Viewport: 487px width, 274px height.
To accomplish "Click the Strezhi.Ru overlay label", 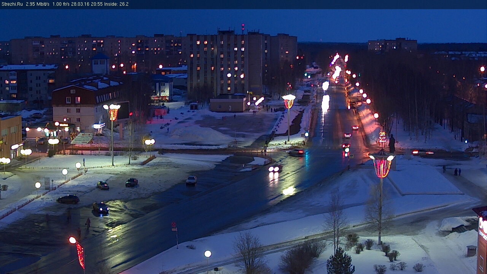I will 12,4.
